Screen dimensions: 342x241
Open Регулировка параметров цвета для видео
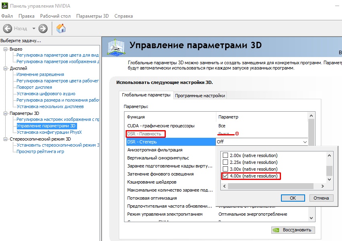(x=58, y=55)
